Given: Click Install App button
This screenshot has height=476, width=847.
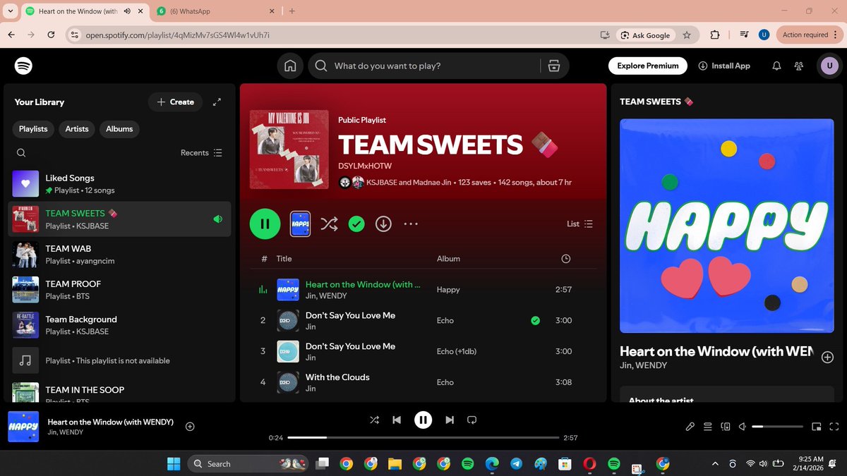Looking at the screenshot, I should tap(724, 66).
